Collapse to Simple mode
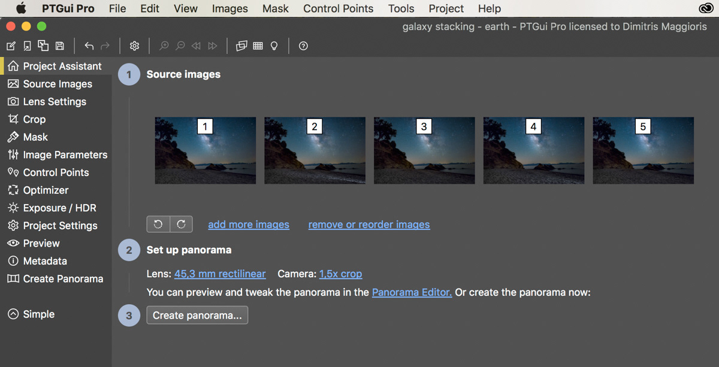The image size is (719, 367). (x=31, y=314)
